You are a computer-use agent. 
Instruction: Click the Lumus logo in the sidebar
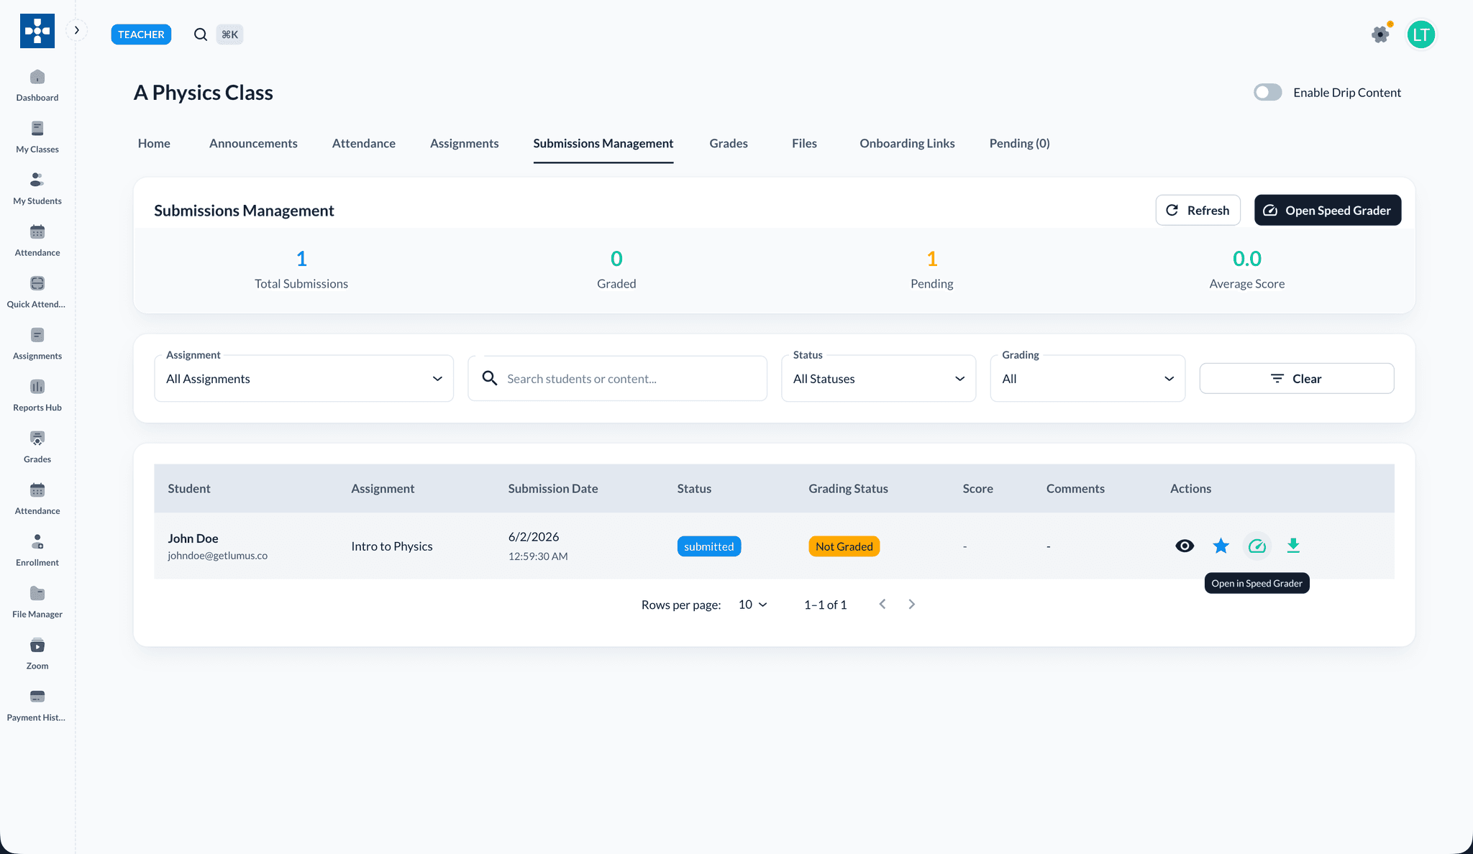click(x=37, y=31)
